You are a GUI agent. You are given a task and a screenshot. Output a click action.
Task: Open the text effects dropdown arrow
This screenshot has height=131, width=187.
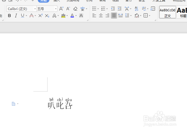coord(58,16)
